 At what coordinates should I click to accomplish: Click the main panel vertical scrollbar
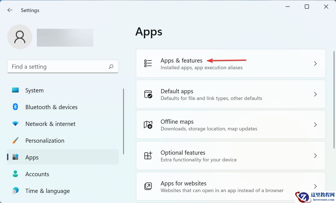[x=334, y=100]
